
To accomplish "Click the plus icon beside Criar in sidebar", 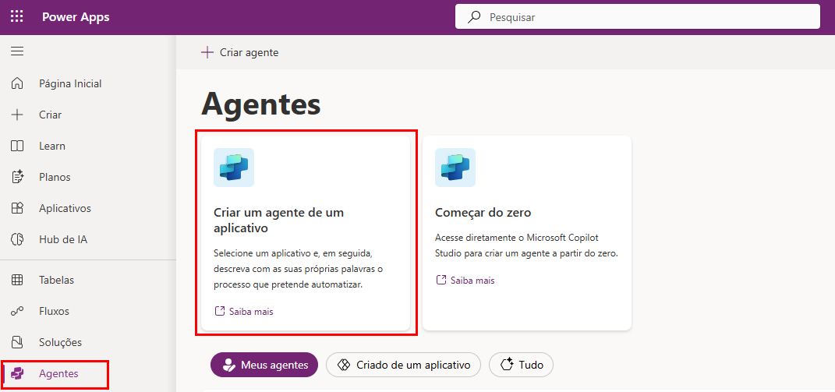I will pos(17,115).
